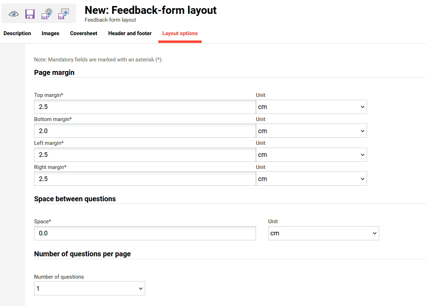This screenshot has height=306, width=426.
Task: Select the Layout options tab
Action: click(x=180, y=33)
